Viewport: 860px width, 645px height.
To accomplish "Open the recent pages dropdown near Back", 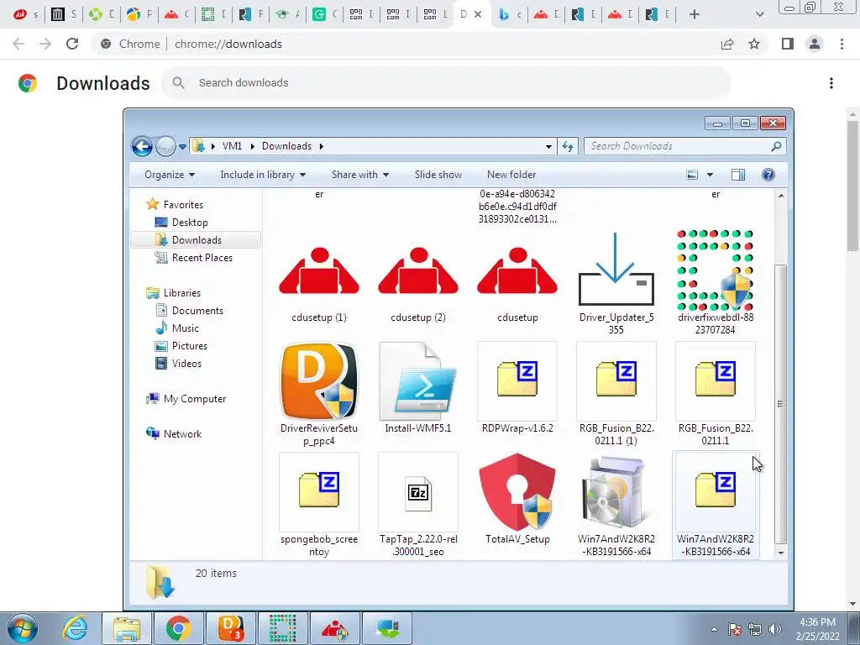I will [x=182, y=146].
